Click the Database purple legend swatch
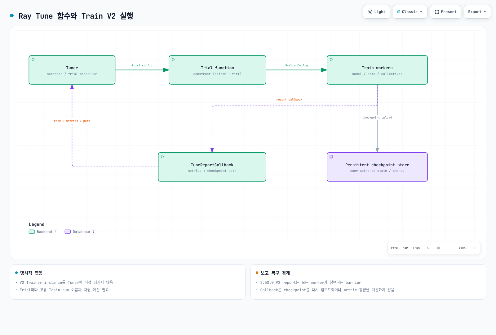This screenshot has width=496, height=335. click(x=68, y=232)
